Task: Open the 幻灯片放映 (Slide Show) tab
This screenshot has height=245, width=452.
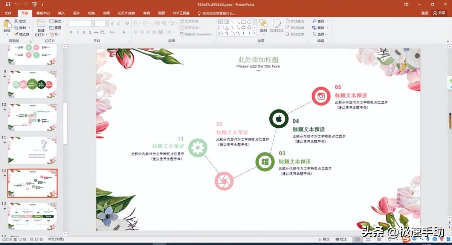Action: click(126, 13)
